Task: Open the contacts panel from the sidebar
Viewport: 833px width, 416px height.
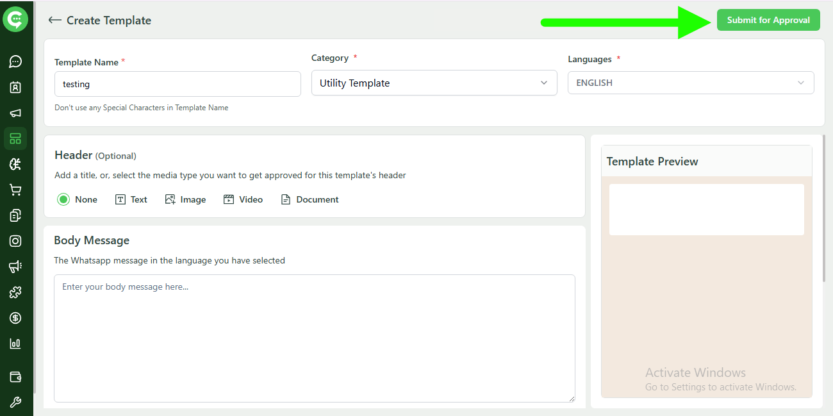Action: [x=15, y=87]
